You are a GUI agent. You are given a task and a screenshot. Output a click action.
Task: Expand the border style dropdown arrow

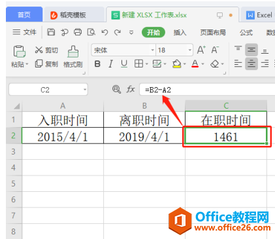146,64
